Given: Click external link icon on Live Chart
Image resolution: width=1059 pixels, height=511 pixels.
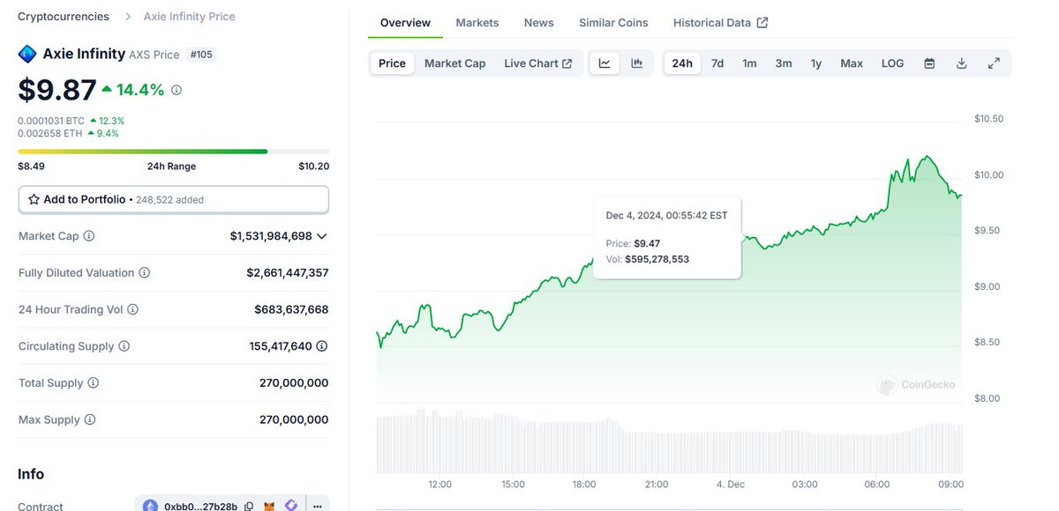Looking at the screenshot, I should coord(567,63).
